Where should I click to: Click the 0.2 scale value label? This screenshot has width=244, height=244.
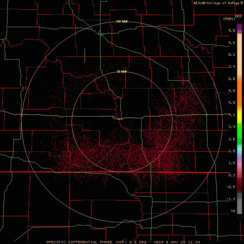point(232,175)
